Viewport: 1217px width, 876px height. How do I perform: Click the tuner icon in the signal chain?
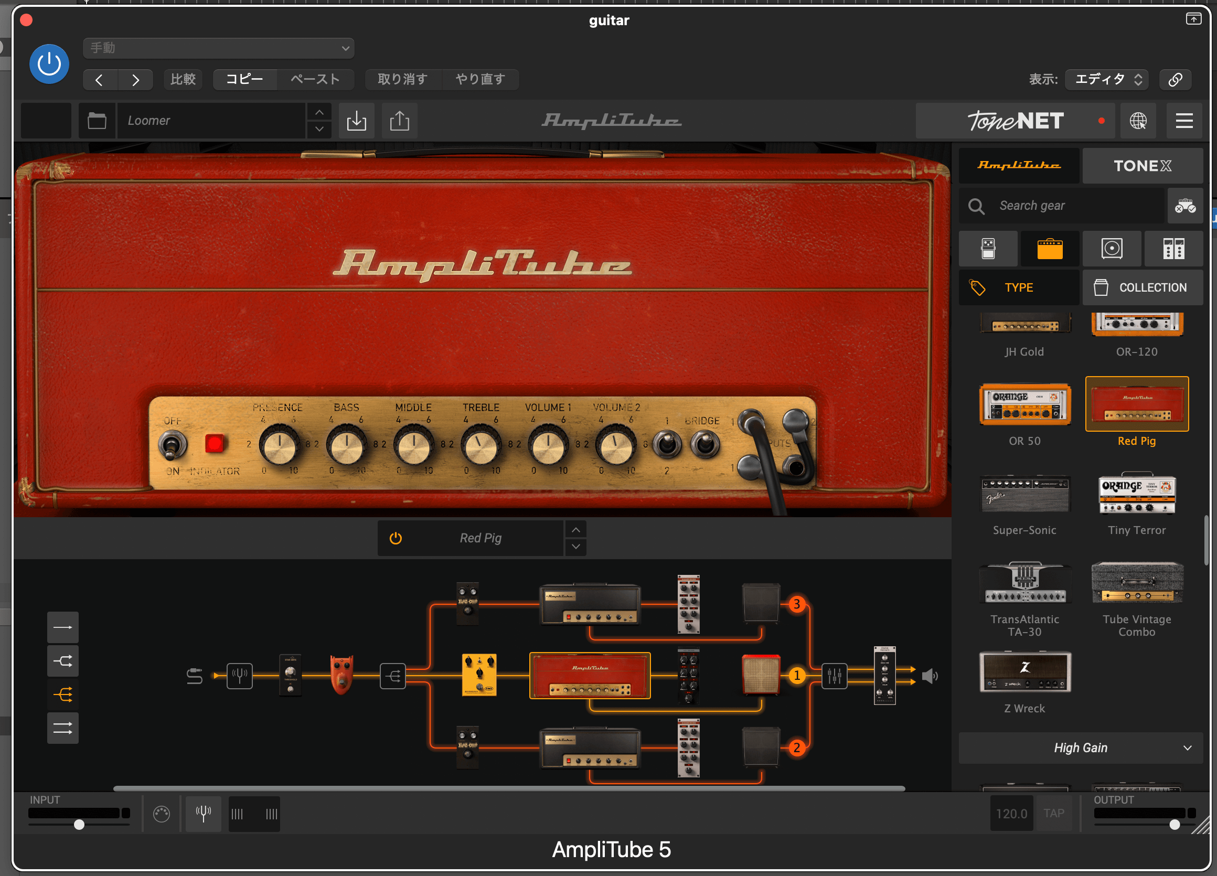tap(240, 676)
